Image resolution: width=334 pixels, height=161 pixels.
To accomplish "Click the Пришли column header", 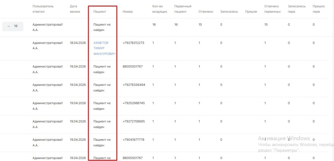I will coord(251,12).
